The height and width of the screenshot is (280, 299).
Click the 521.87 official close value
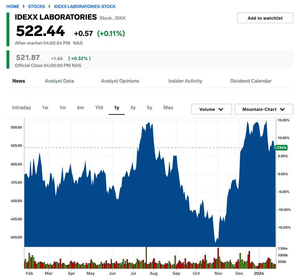[x=28, y=58]
